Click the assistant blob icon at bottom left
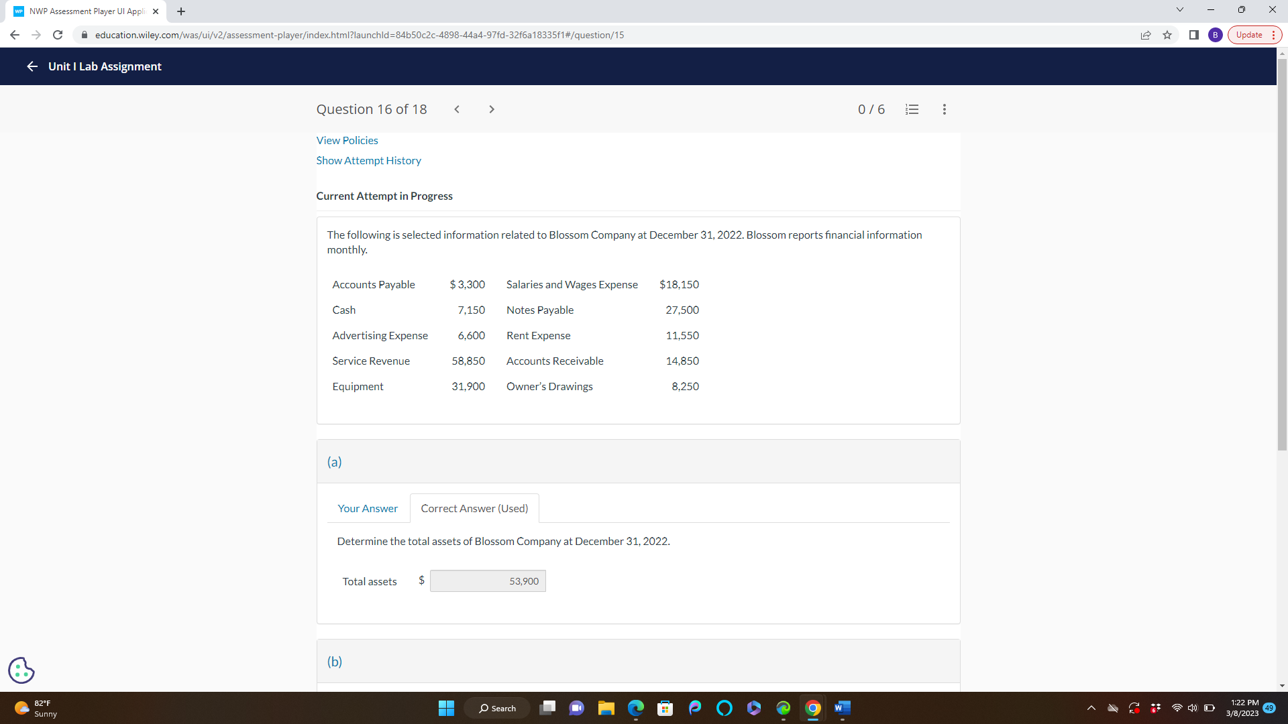Image resolution: width=1288 pixels, height=724 pixels. click(21, 670)
